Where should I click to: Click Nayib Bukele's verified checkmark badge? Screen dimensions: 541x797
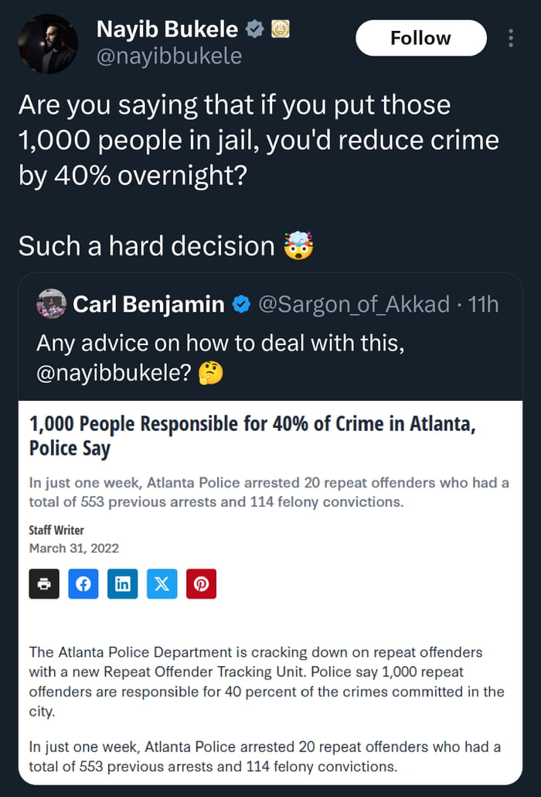[253, 30]
